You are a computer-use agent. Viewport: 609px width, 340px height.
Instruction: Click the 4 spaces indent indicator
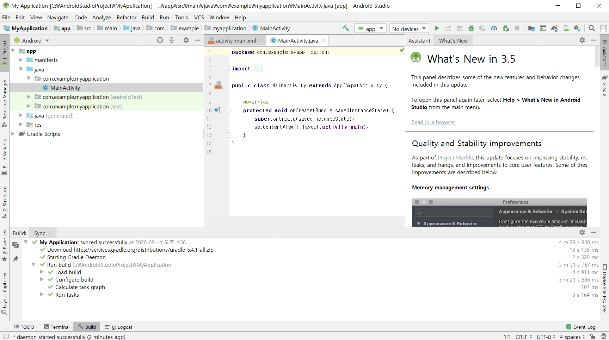click(x=572, y=337)
